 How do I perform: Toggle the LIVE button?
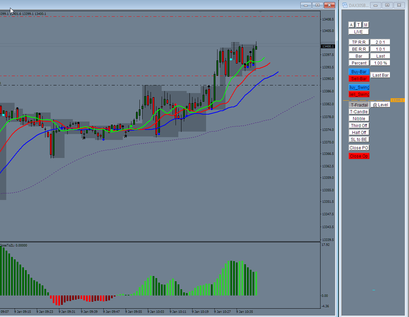point(359,32)
